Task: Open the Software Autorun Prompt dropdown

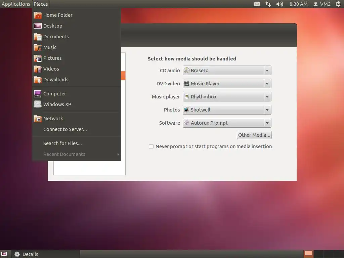Action: pyautogui.click(x=227, y=123)
